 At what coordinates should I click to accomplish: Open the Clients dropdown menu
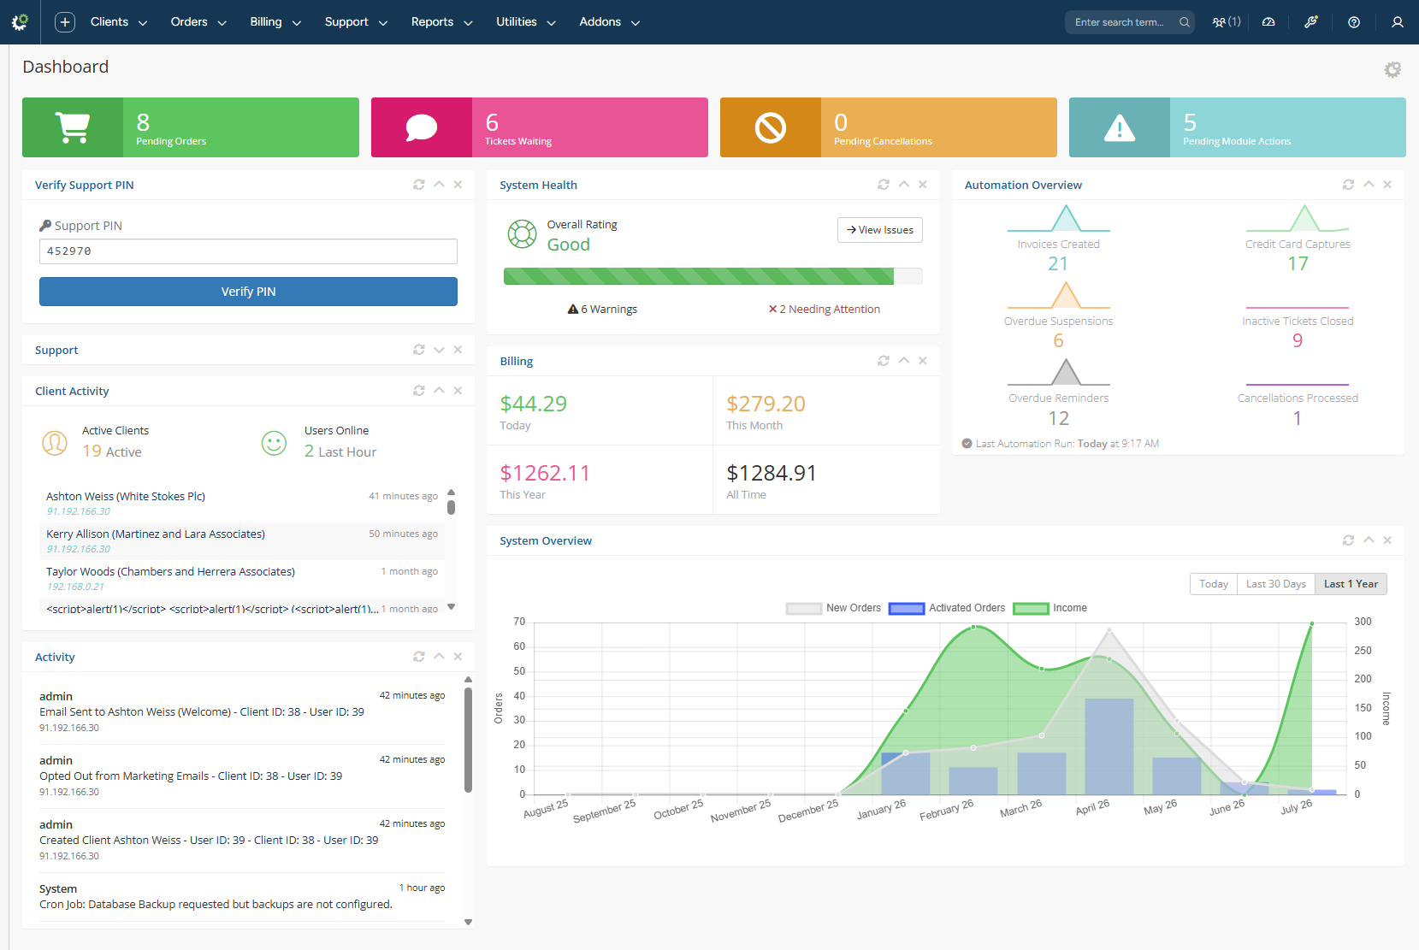119,22
